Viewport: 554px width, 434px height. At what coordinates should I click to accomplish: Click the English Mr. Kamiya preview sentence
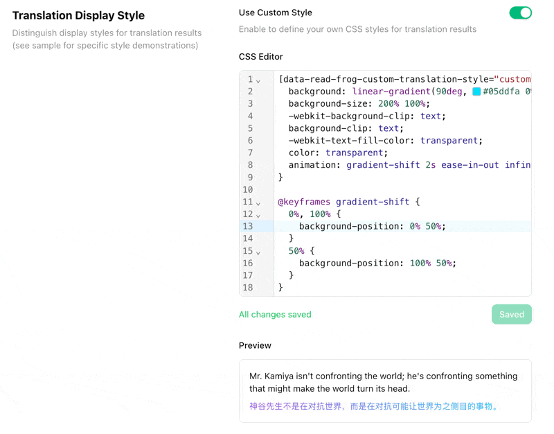click(x=383, y=382)
